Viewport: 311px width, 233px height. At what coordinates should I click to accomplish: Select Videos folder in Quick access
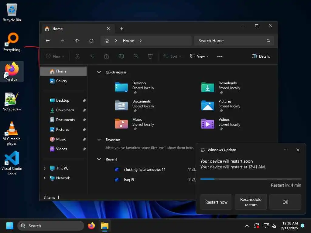tap(221, 124)
